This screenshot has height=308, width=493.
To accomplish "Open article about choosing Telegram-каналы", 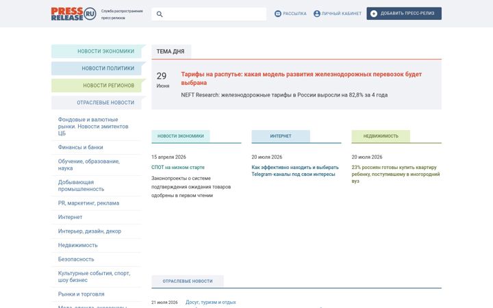I will click(x=295, y=170).
